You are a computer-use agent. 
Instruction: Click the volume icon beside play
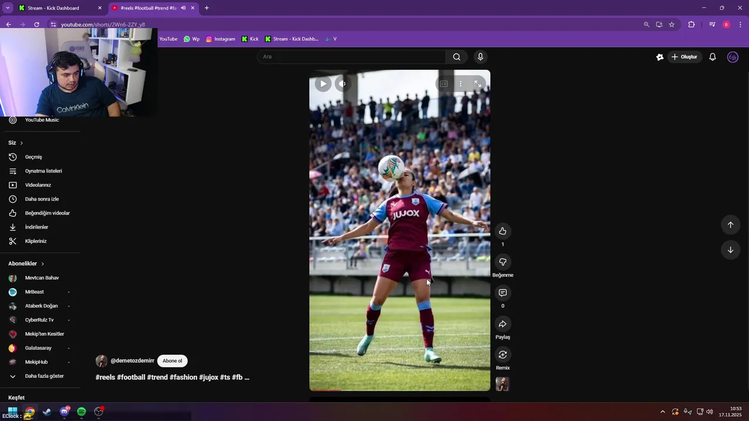[343, 84]
